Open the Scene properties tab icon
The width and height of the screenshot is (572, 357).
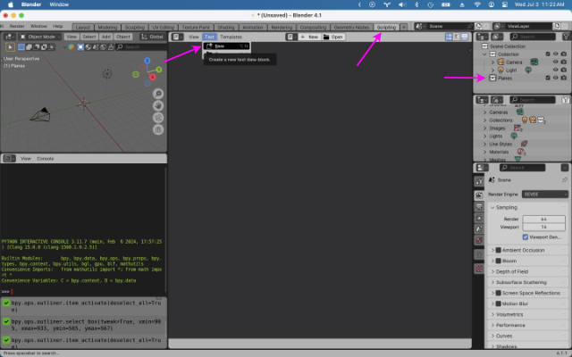click(479, 228)
